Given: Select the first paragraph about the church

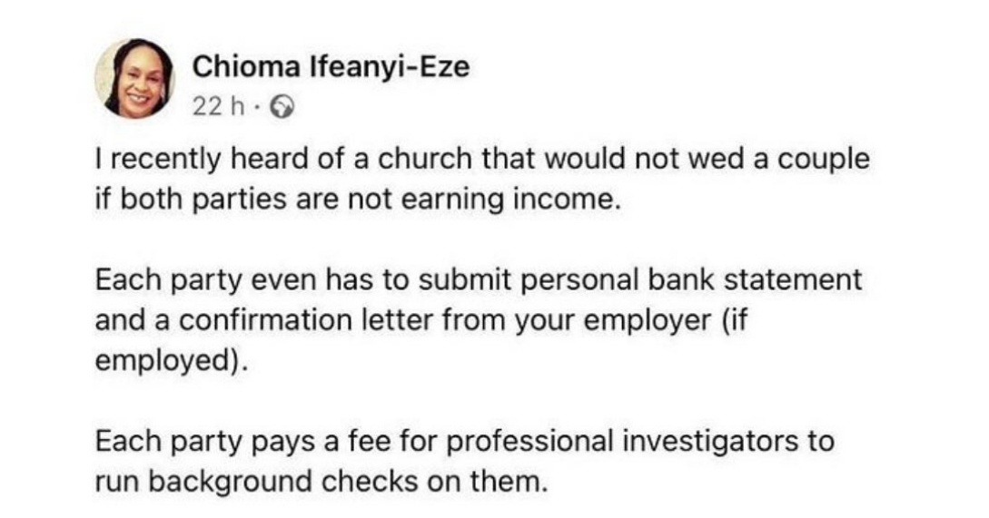Looking at the screenshot, I should (x=481, y=179).
